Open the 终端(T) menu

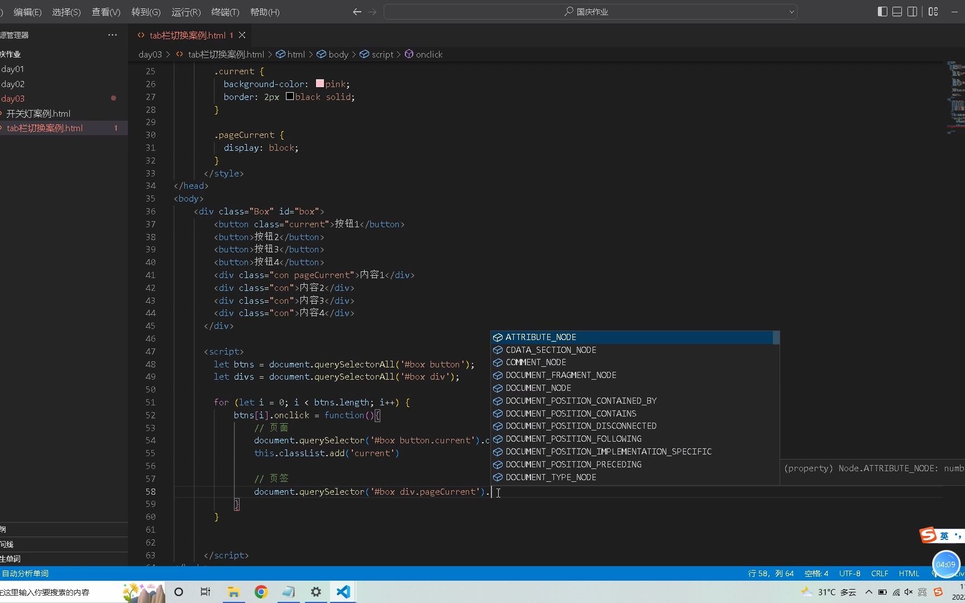coord(225,12)
